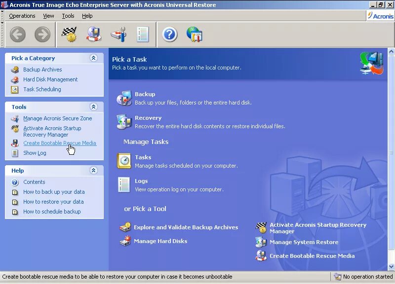Open the Task Scheduling category link
Screen dimensions: 395x284
tap(42, 89)
